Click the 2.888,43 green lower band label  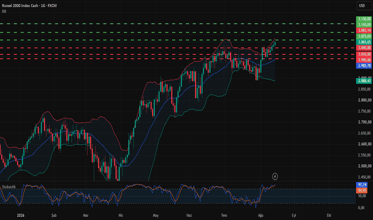364,81
